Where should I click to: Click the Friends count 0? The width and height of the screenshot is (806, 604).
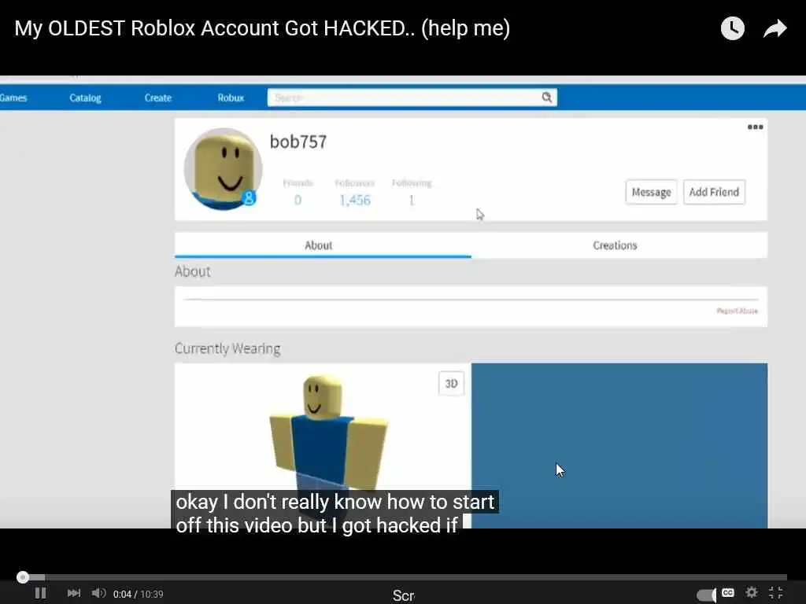pos(298,201)
